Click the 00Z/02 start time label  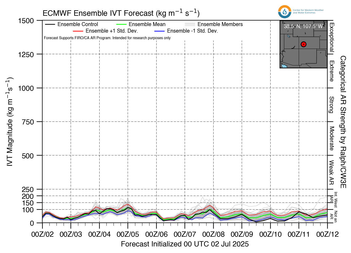pyautogui.click(x=42, y=234)
